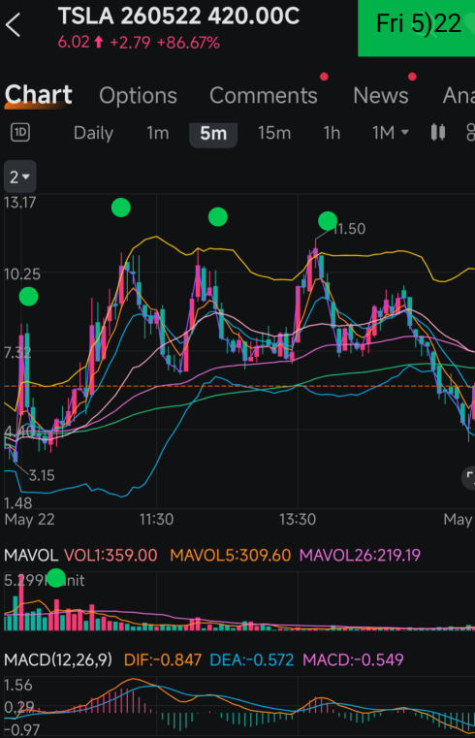
Task: Tap the MACD:-0.549 value
Action: [353, 659]
